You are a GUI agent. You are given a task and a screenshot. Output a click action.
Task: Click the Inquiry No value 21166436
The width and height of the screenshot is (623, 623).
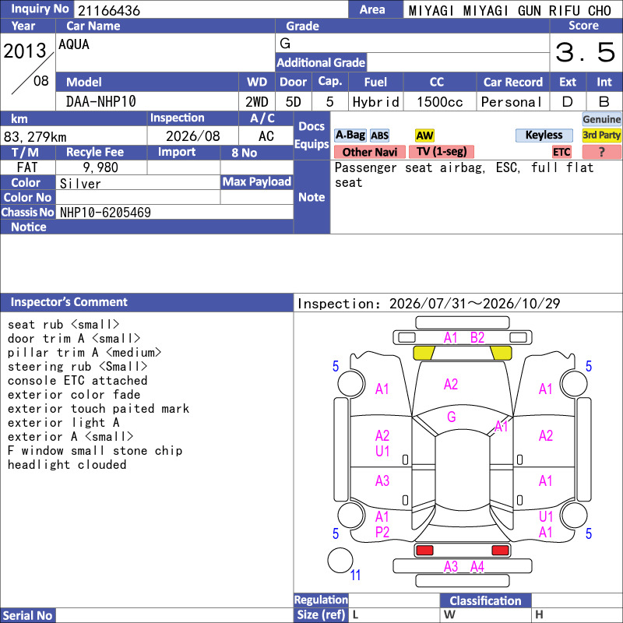click(109, 11)
